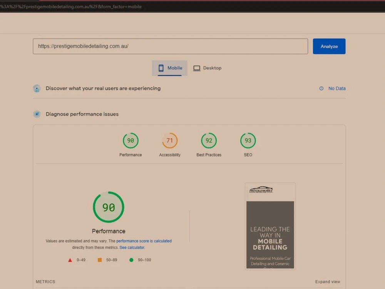Click the 'Diagnose performance issues' heading
The image size is (385, 289).
pos(82,114)
